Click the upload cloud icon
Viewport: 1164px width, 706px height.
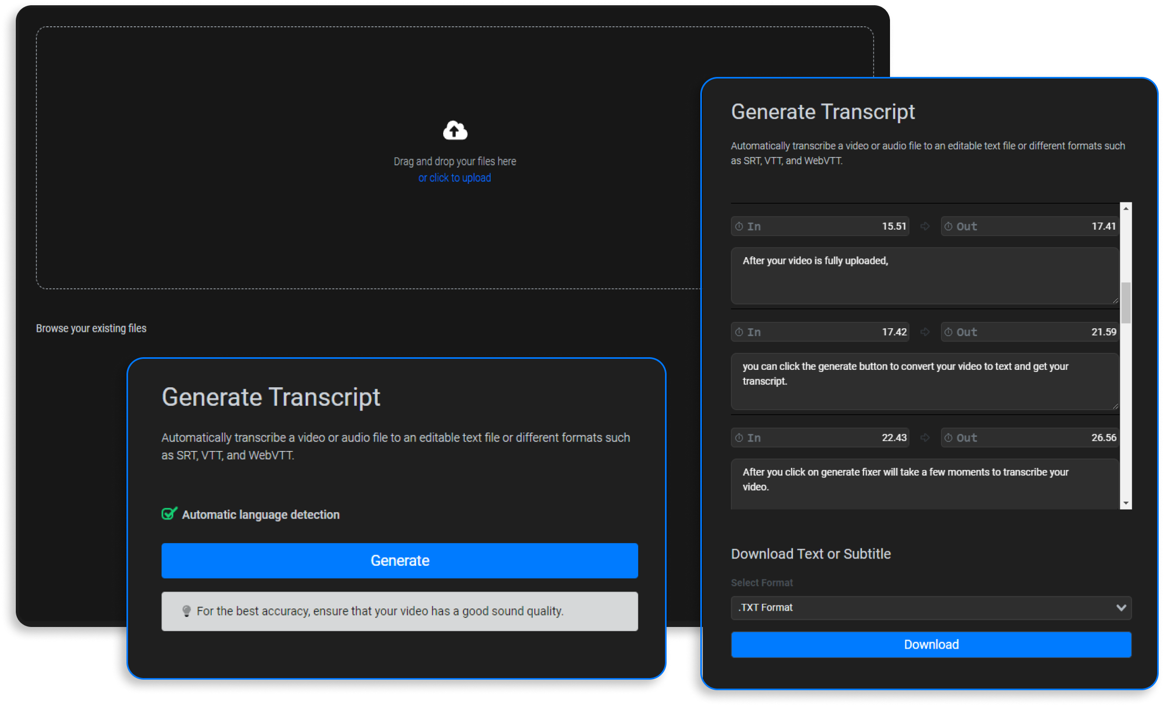pos(455,130)
